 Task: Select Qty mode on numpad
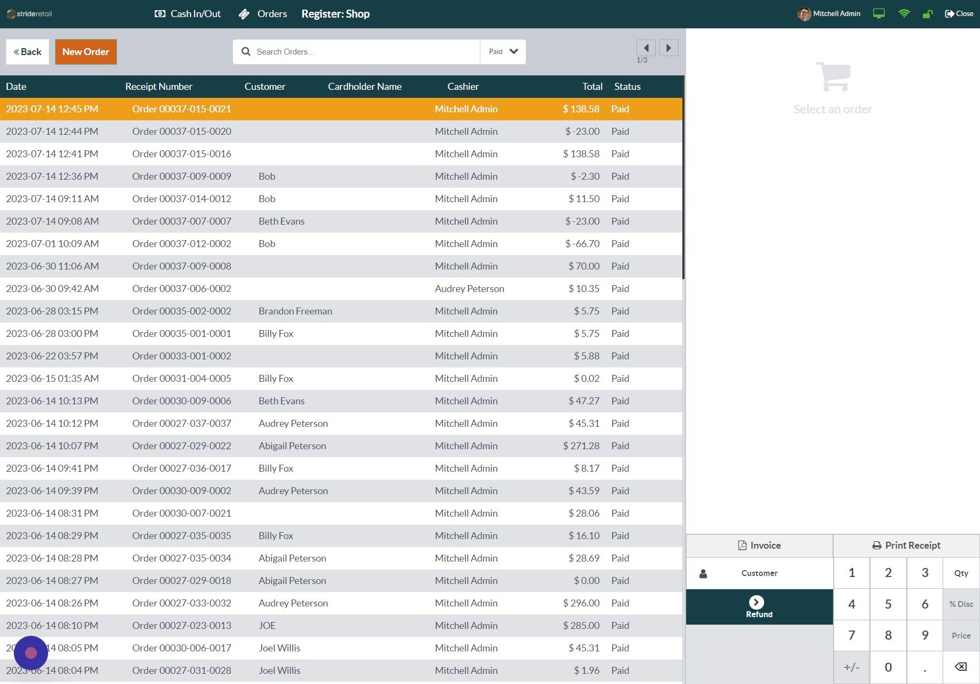pos(961,573)
